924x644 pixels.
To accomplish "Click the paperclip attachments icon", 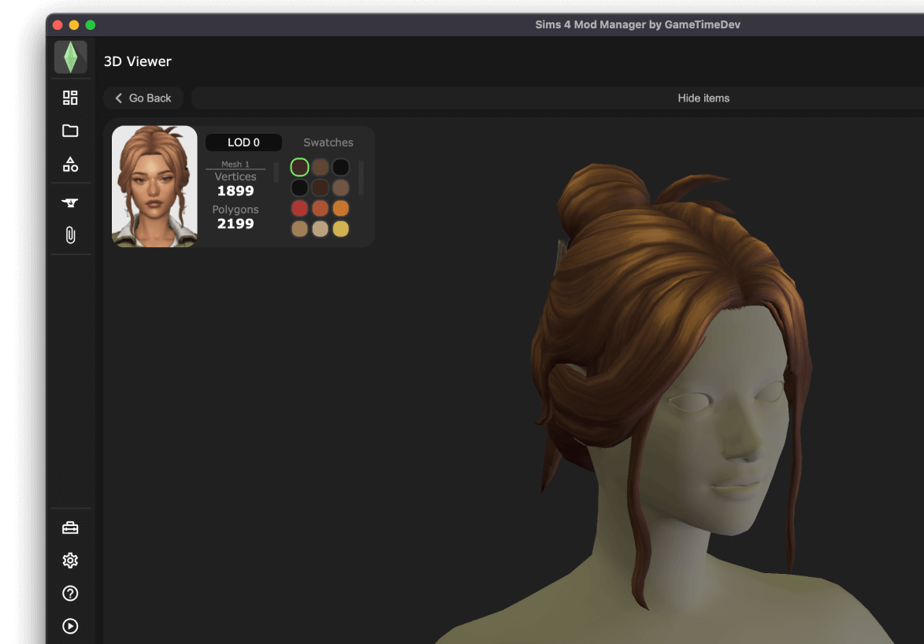I will click(x=70, y=235).
